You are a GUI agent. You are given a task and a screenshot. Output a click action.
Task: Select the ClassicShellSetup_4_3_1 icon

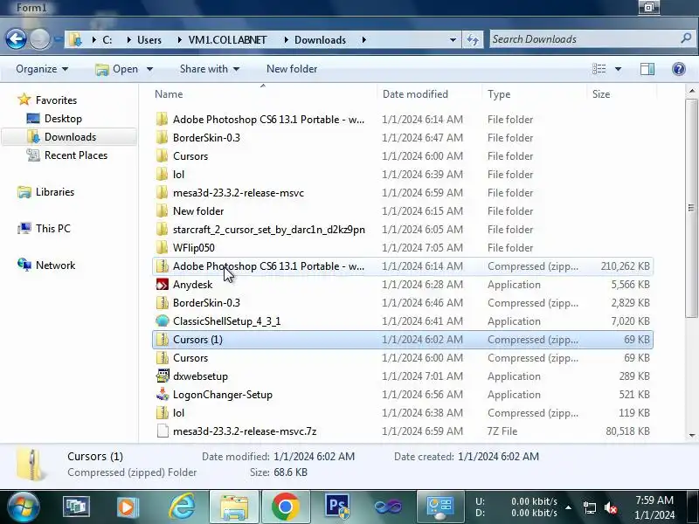click(x=163, y=321)
